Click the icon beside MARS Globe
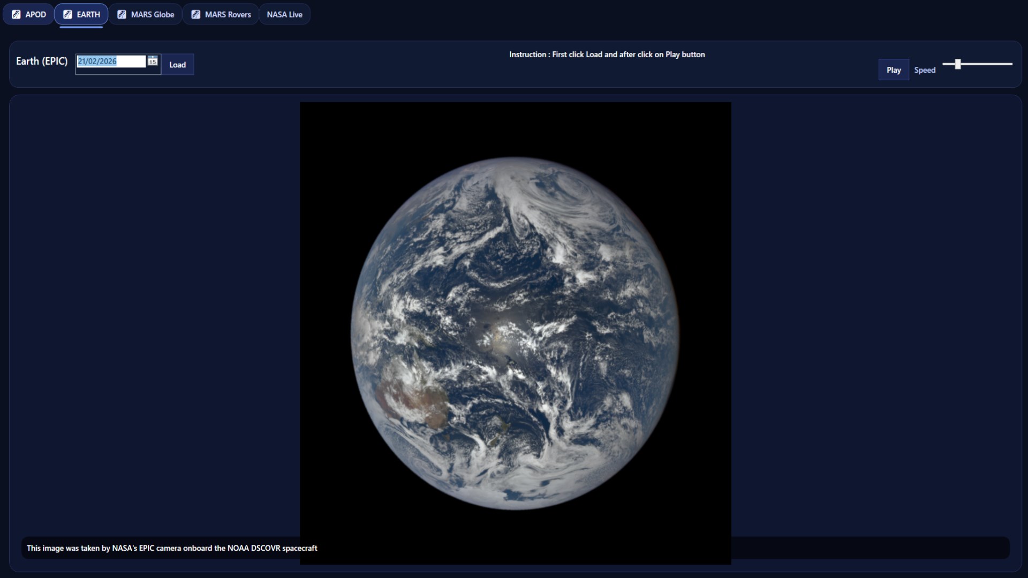1028x578 pixels. pos(122,14)
